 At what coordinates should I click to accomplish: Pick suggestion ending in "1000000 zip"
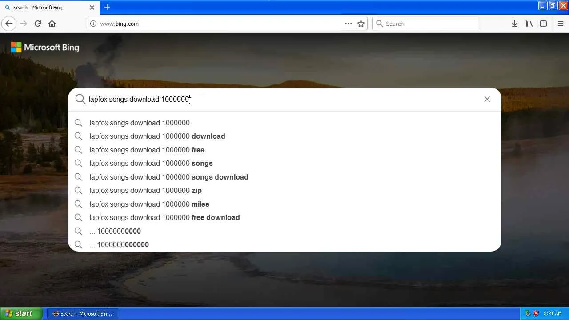point(284,190)
